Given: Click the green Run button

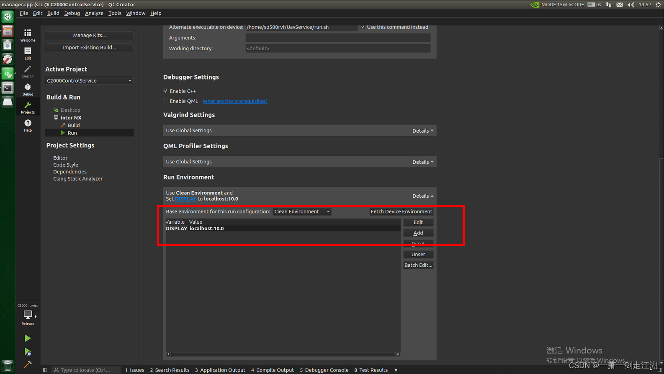Looking at the screenshot, I should pos(28,338).
